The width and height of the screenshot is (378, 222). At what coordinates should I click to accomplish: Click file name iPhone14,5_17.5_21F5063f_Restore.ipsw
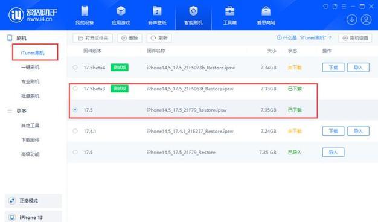point(190,89)
